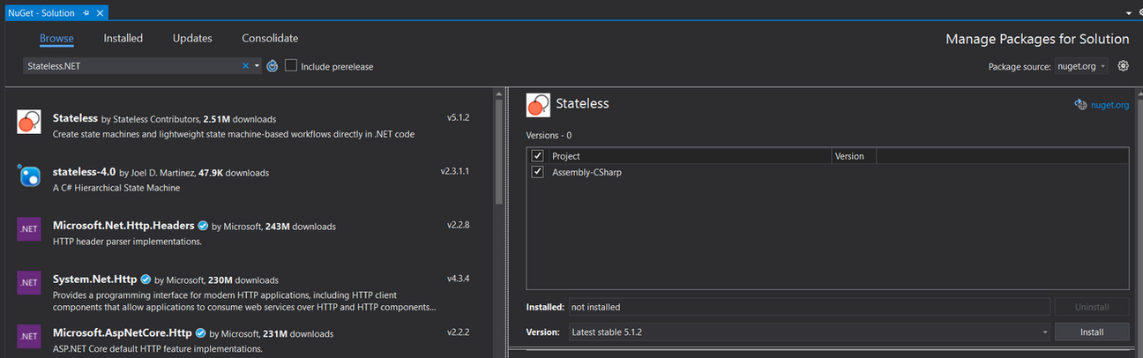1143x358 pixels.
Task: Click into the Stateless.NET search field
Action: coord(132,66)
